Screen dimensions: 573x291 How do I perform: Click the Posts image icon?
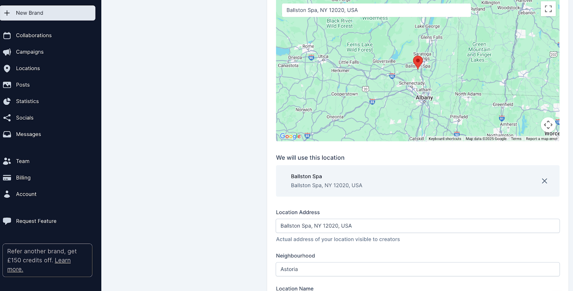(7, 85)
